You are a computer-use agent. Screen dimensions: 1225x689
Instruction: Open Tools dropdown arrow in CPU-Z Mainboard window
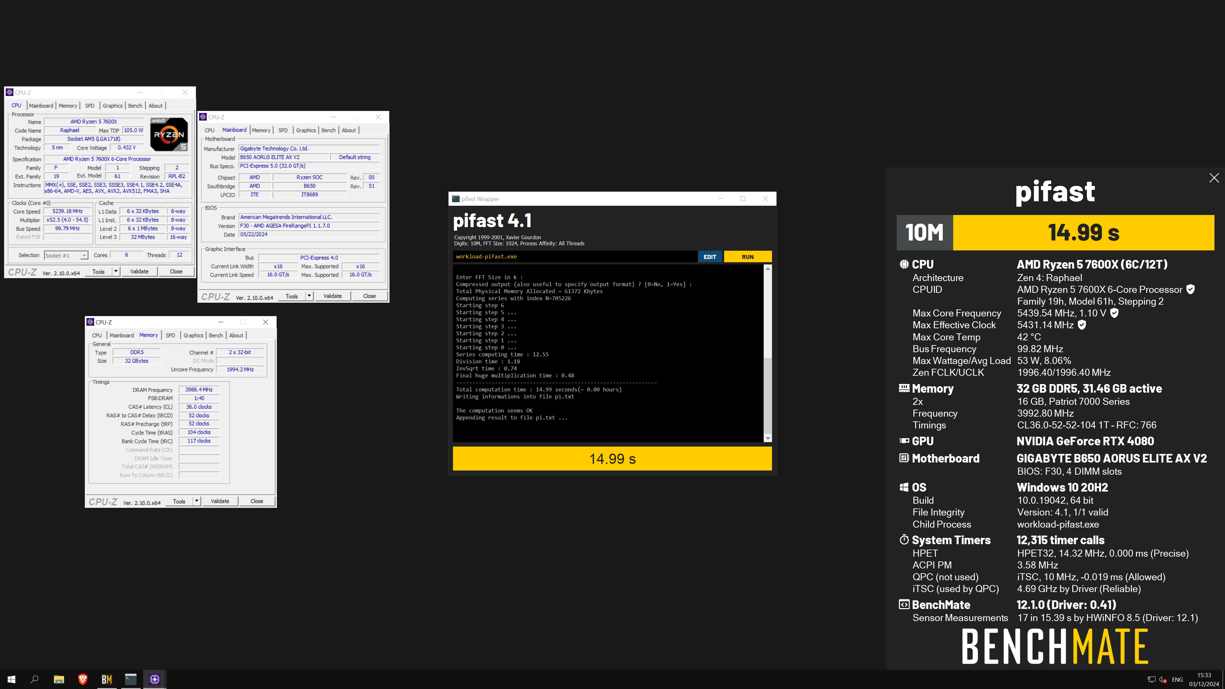[x=309, y=296]
